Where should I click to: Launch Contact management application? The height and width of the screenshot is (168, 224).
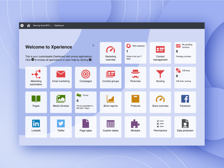[160, 53]
